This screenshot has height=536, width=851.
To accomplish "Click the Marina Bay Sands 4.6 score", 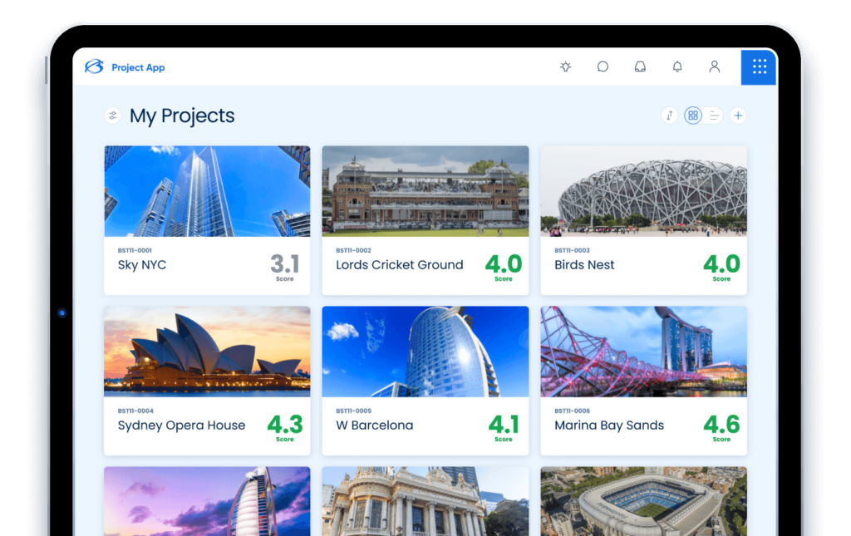I will pos(721,425).
